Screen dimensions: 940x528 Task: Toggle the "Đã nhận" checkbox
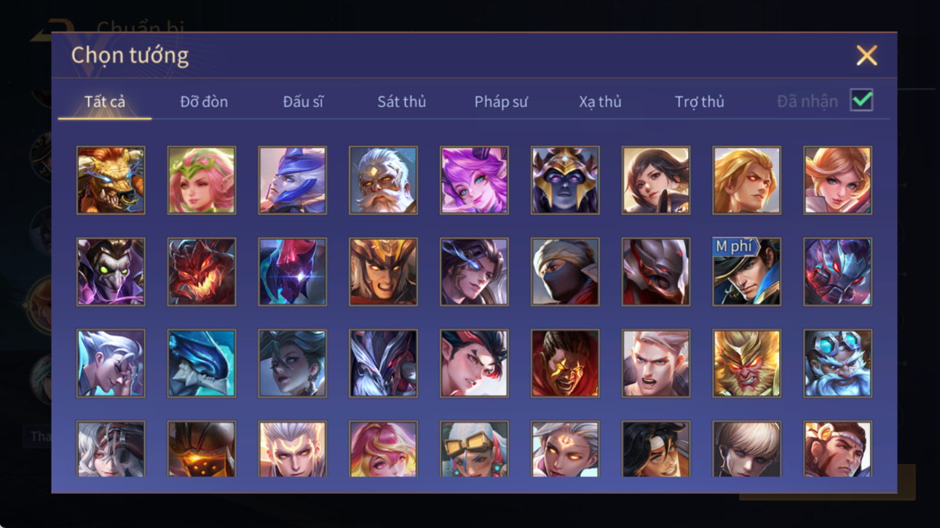coord(861,100)
